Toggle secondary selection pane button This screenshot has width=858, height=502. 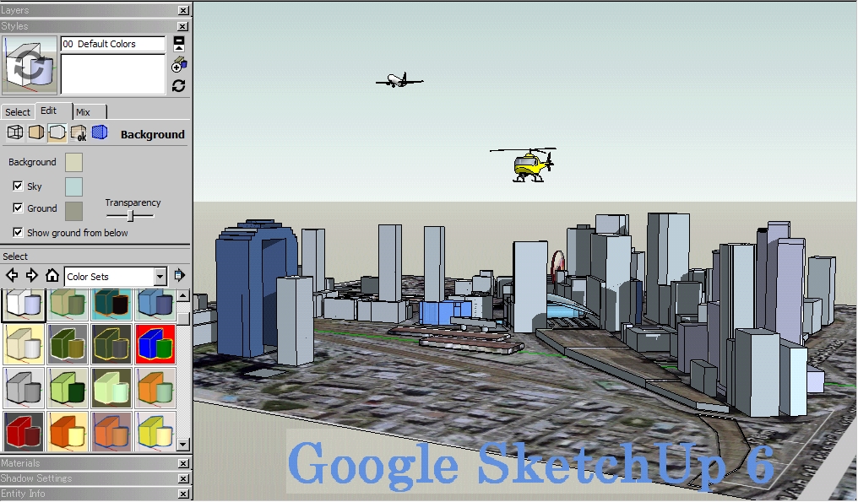point(178,43)
